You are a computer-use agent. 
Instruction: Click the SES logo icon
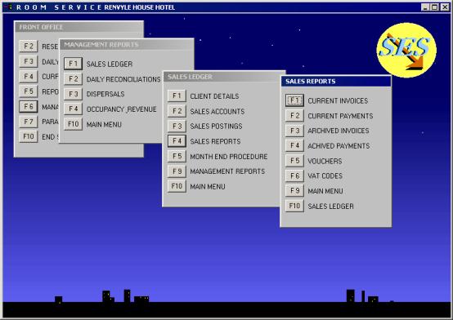pos(406,51)
